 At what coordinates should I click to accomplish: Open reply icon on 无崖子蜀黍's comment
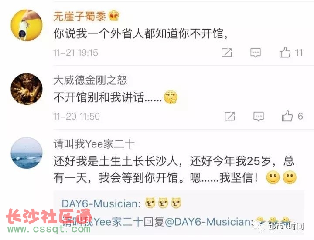pos(256,53)
